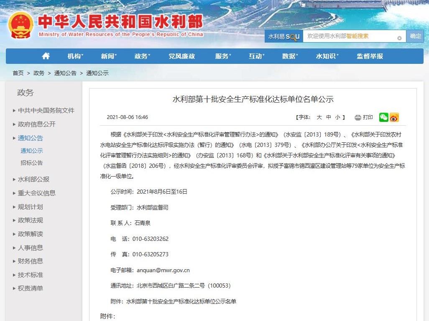429x321 pixels.
Task: Expand 政府信息公开 in sidebar
Action: (x=37, y=124)
